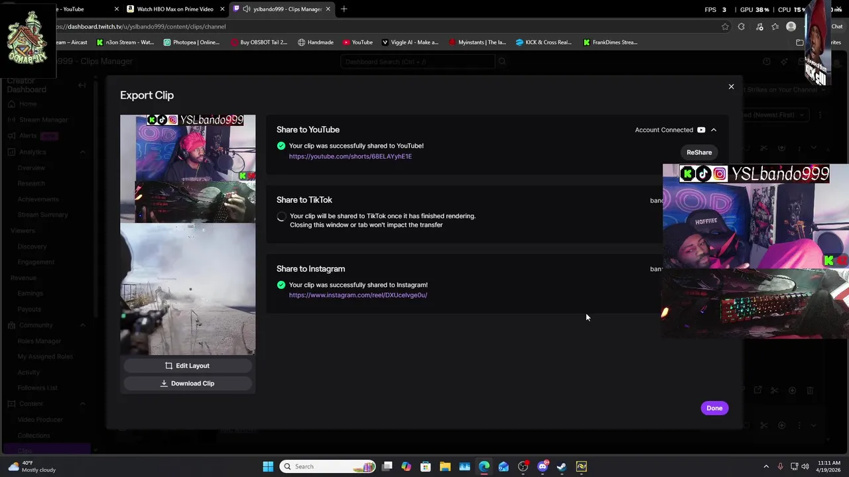
Task: Open Stream Manager in the sidebar
Action: 44,120
